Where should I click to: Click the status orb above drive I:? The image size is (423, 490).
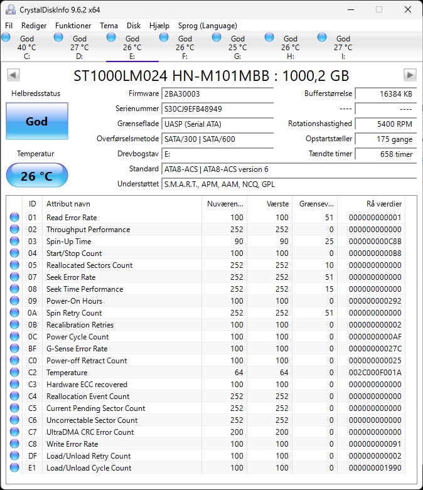coord(323,38)
